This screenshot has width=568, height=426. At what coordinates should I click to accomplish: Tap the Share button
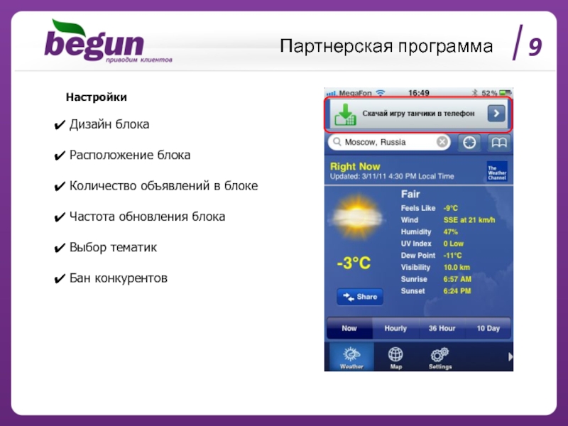[360, 297]
